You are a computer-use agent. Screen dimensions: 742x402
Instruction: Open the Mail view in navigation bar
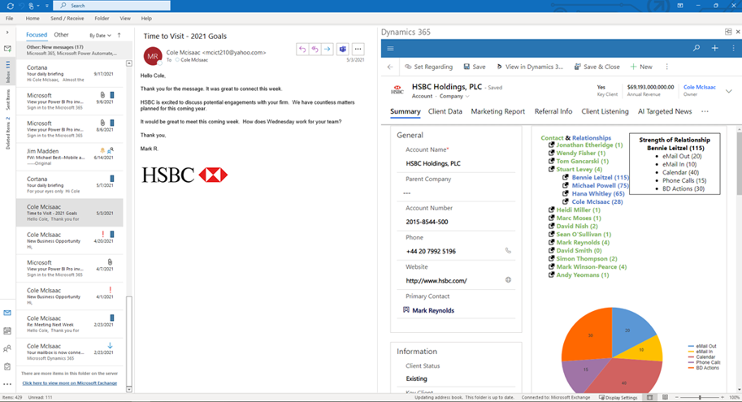click(x=7, y=313)
